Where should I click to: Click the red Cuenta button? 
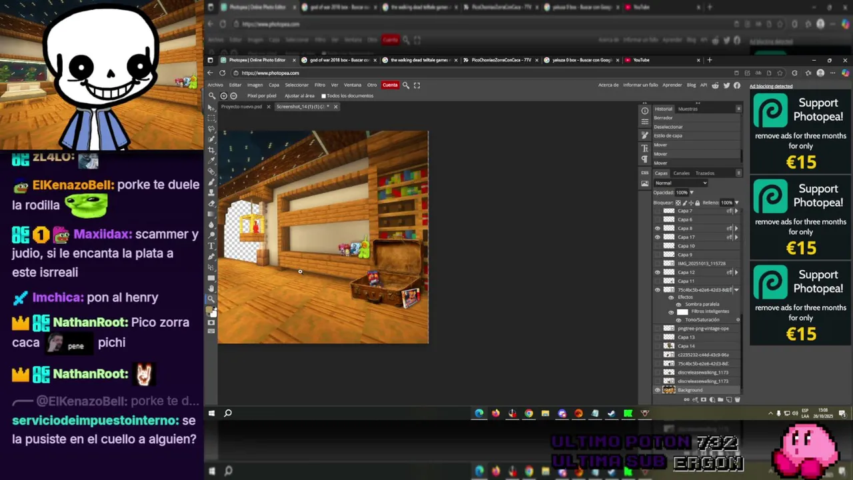click(390, 85)
